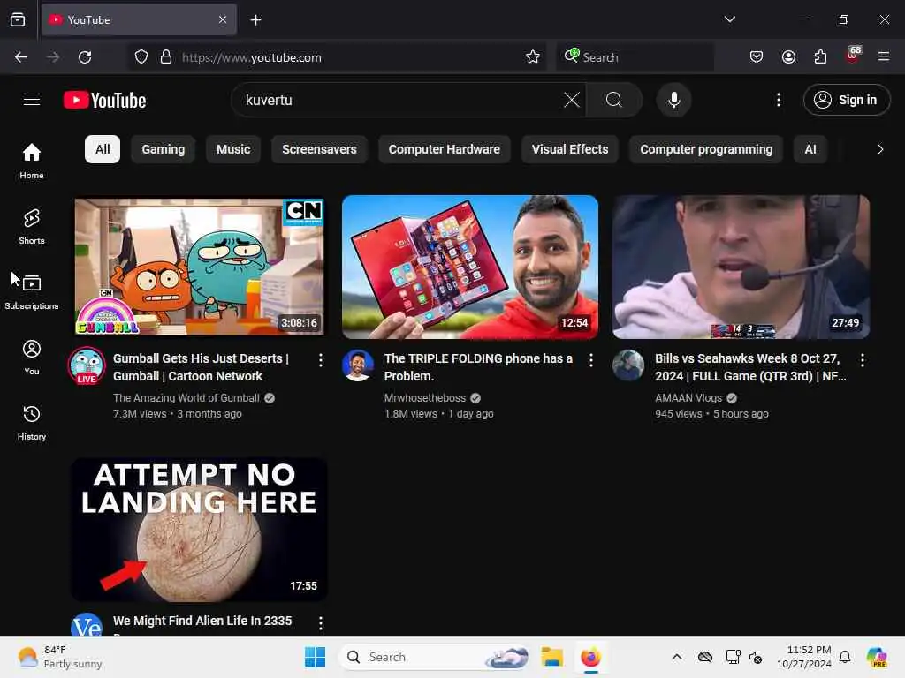Click the Mrwhosetheboss channel avatar

(x=358, y=365)
